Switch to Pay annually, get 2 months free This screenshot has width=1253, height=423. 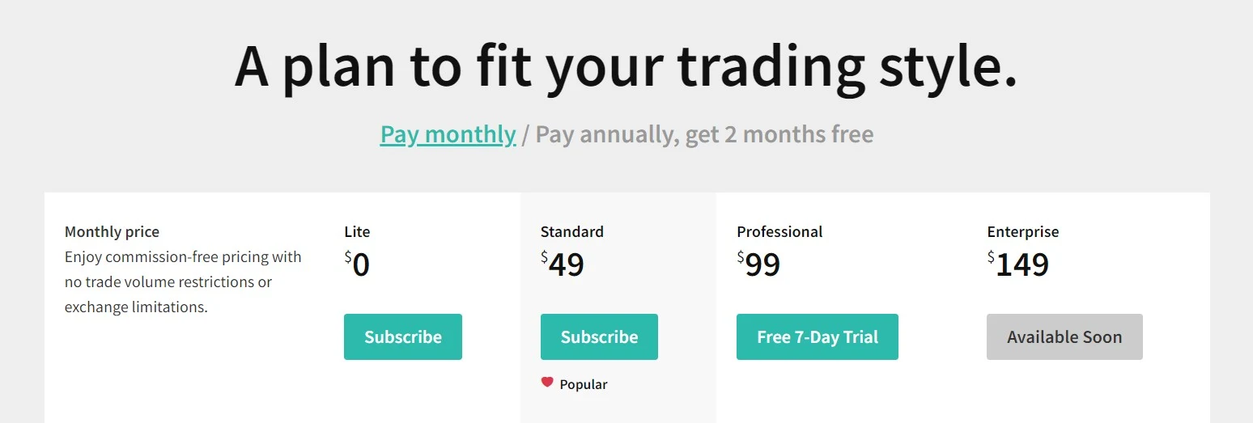(x=704, y=133)
